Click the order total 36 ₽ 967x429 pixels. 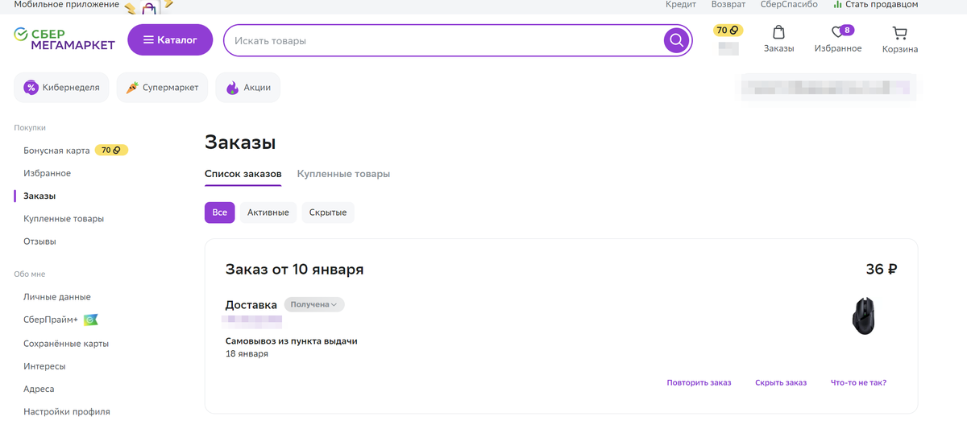pyautogui.click(x=882, y=269)
